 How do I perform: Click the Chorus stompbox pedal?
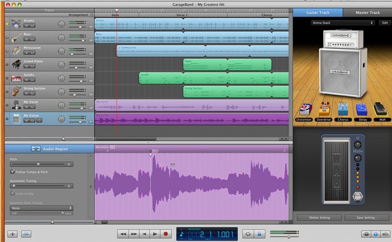343,109
